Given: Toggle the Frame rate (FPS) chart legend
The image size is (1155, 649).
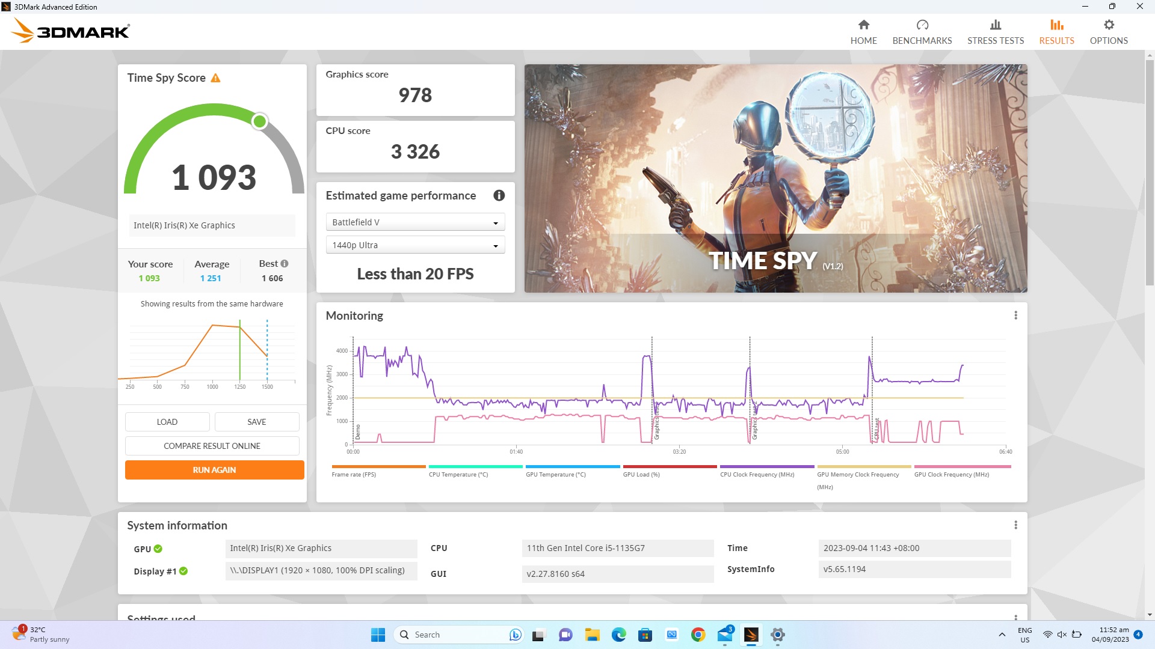Looking at the screenshot, I should pos(378,471).
